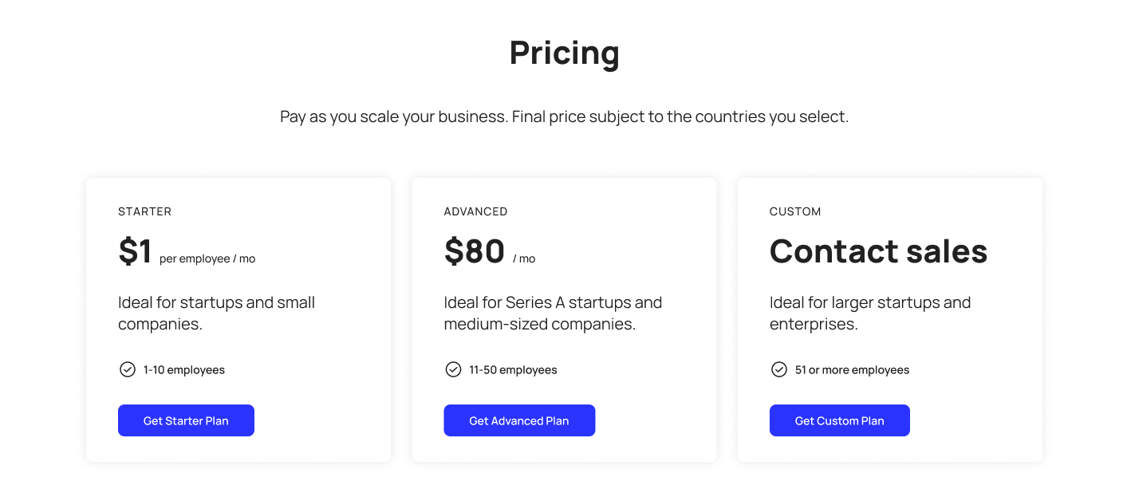Select the STARTER plan label
This screenshot has width=1123, height=501.
(144, 211)
